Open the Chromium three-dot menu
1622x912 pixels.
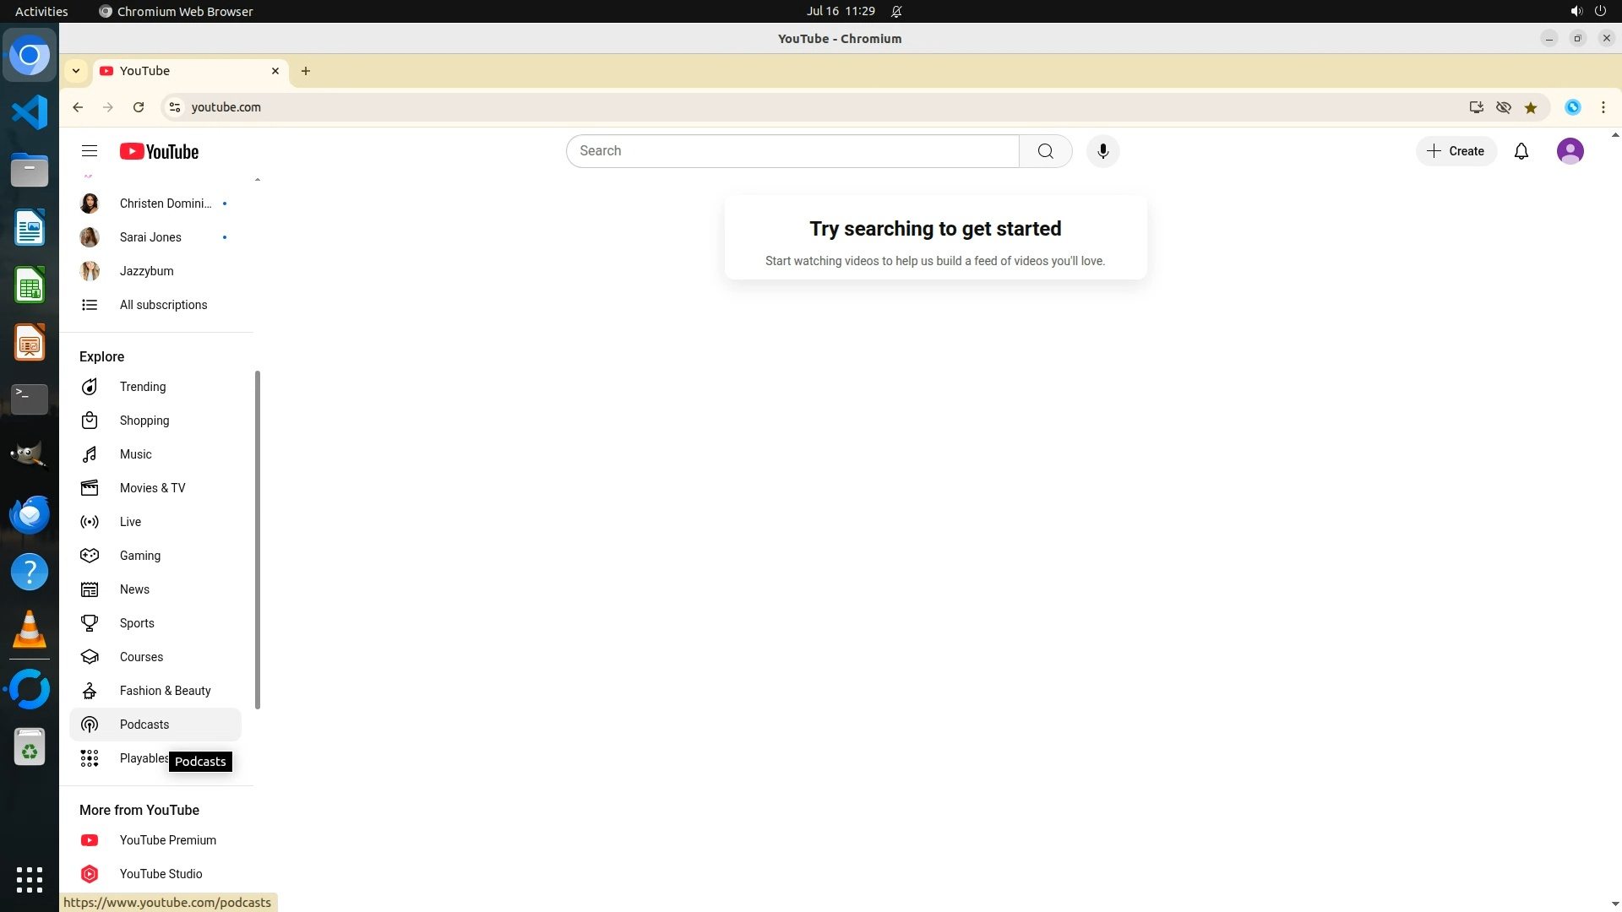coord(1603,107)
